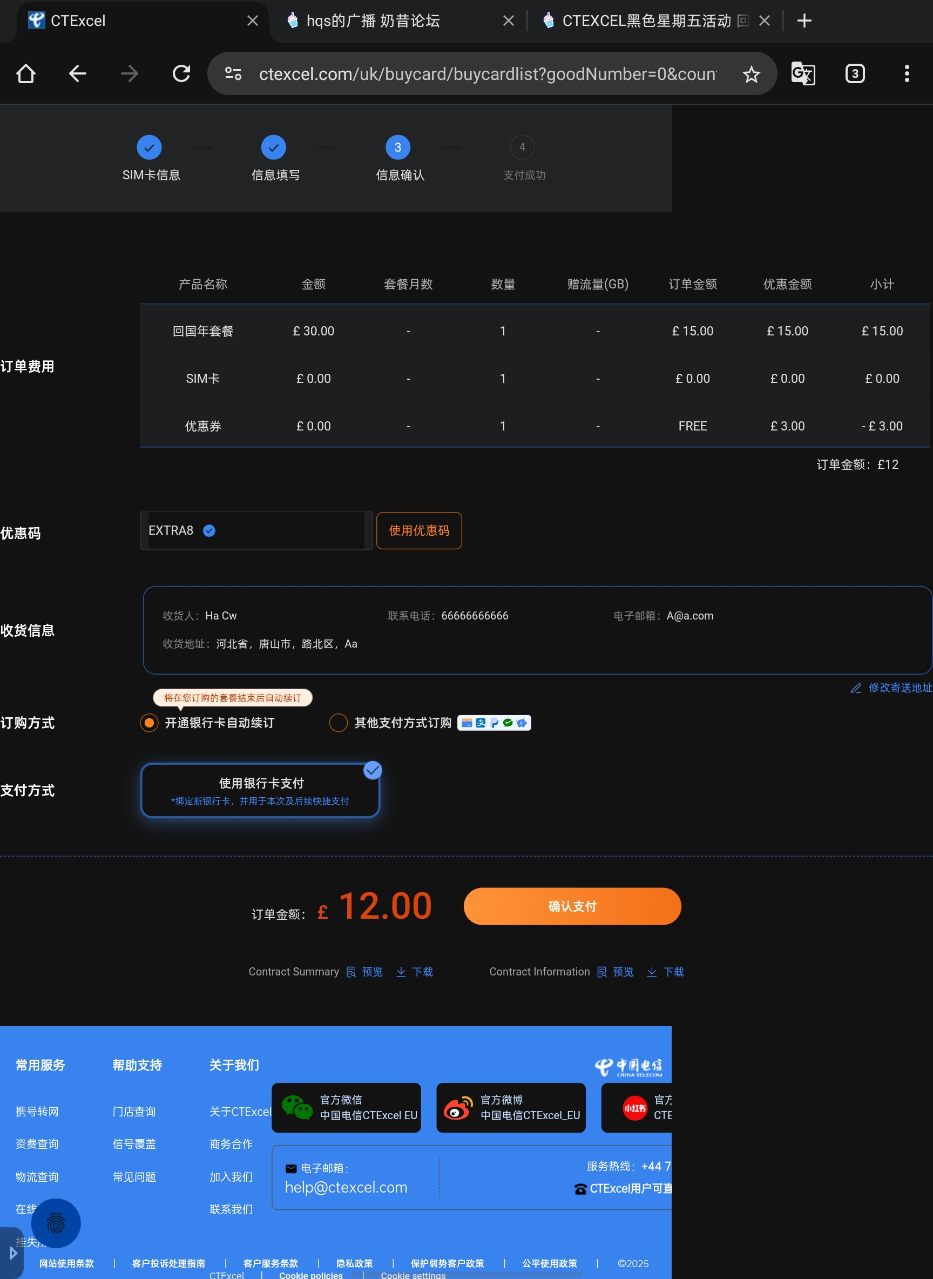Select 其他支付方式订购 payment option
The height and width of the screenshot is (1279, 933).
[338, 723]
